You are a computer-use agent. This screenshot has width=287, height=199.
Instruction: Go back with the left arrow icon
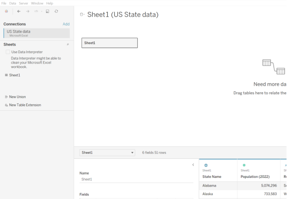[19, 12]
